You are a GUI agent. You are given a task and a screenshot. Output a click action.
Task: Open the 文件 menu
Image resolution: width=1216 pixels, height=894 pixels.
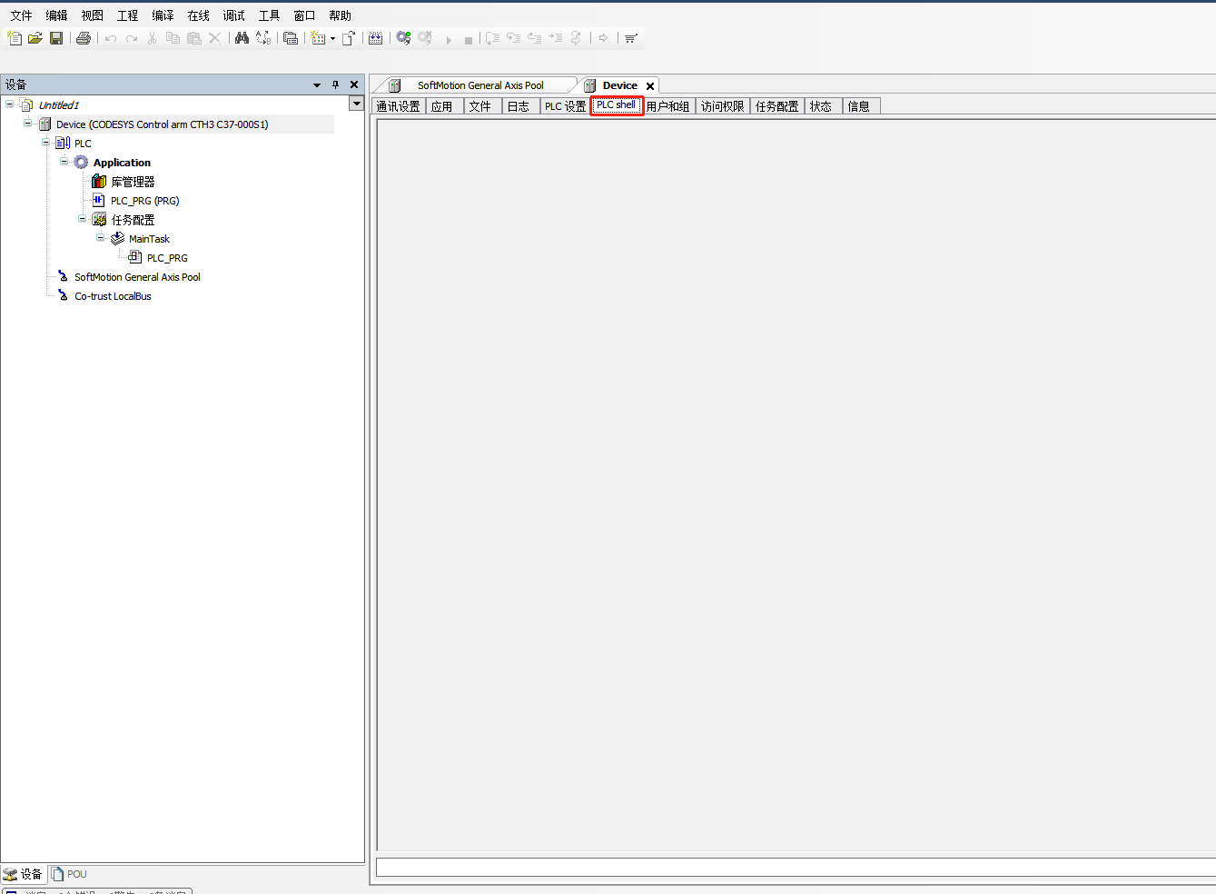tap(21, 15)
